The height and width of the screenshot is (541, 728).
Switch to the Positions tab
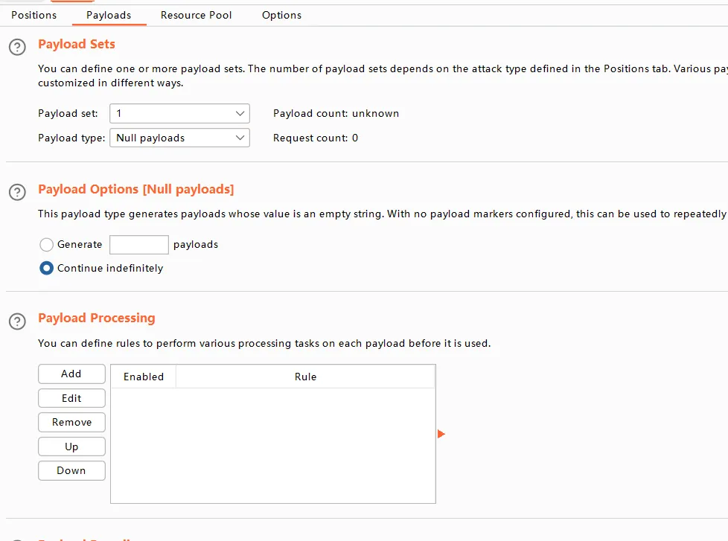coord(33,15)
